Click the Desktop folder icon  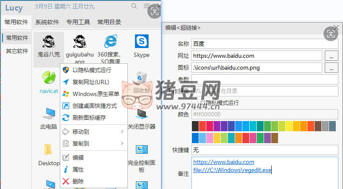click(48, 150)
